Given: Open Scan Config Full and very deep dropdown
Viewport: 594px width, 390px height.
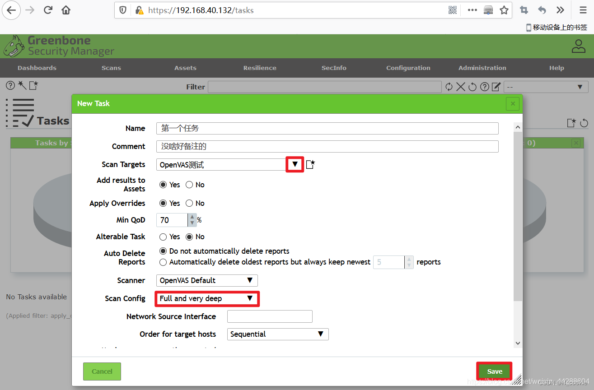Looking at the screenshot, I should pyautogui.click(x=207, y=298).
